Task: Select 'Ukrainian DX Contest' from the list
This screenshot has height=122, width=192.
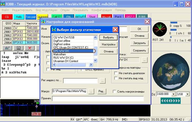Action: coord(66,61)
